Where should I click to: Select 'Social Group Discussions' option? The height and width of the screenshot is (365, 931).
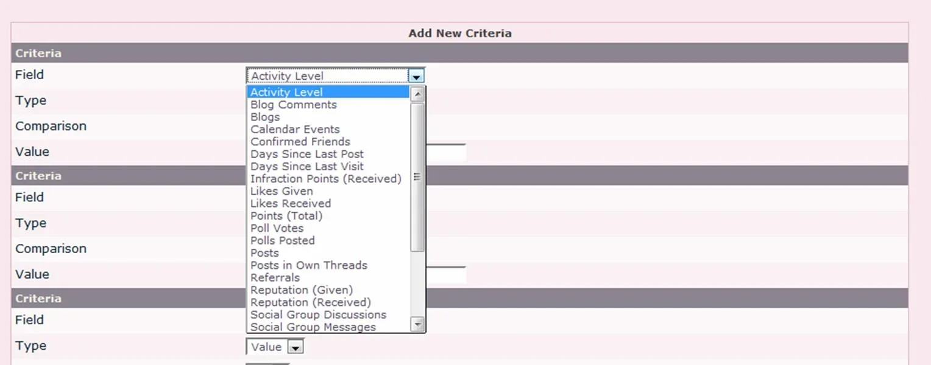328,315
